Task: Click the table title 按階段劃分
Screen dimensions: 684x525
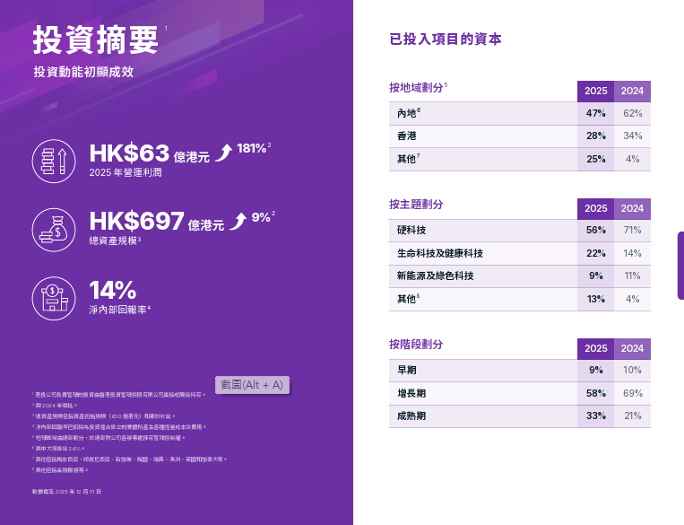Action: 416,345
